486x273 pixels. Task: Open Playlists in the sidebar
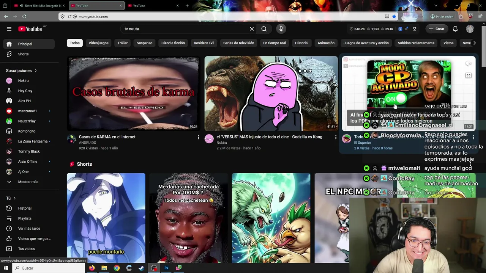pyautogui.click(x=29, y=218)
